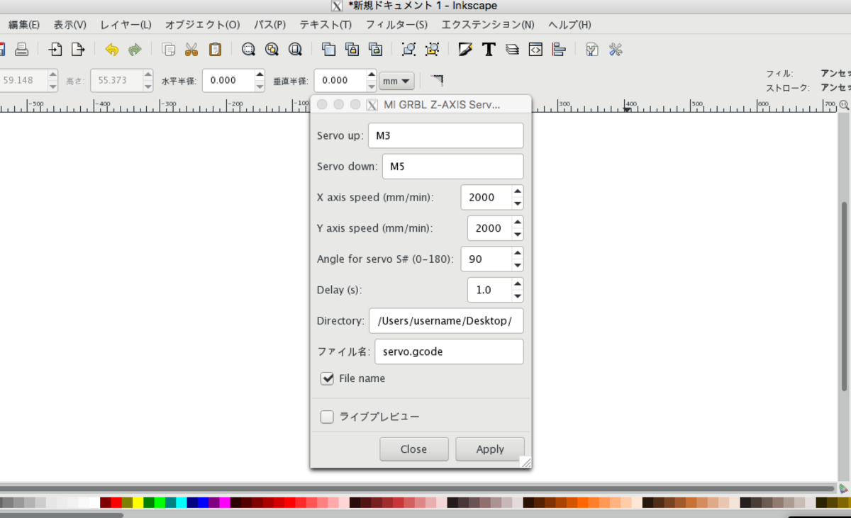Click the Delay (s) value field
Image resolution: width=851 pixels, height=518 pixels.
489,290
